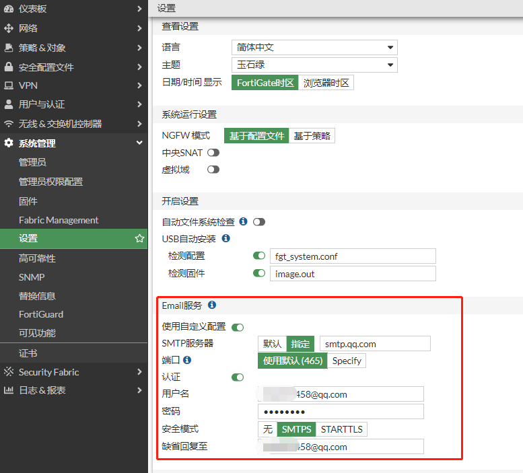Image resolution: width=523 pixels, height=473 pixels.
Task: Click the info icon beside 自动文件系统检查
Action: tap(243, 221)
